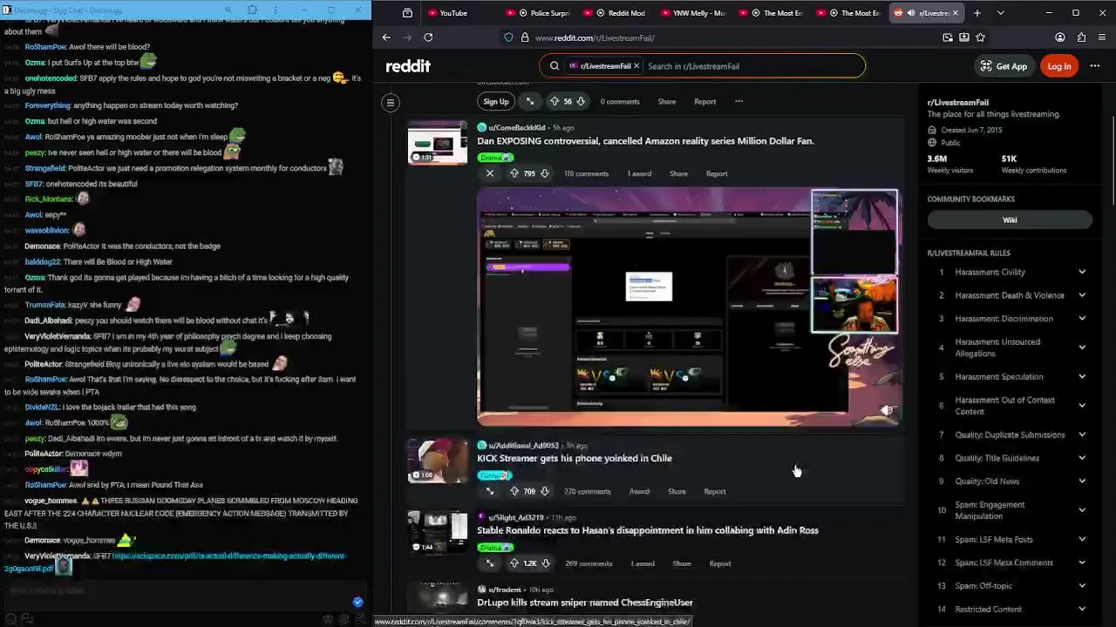
Task: Remove r/LivestreamFail search filter chip
Action: (x=636, y=66)
